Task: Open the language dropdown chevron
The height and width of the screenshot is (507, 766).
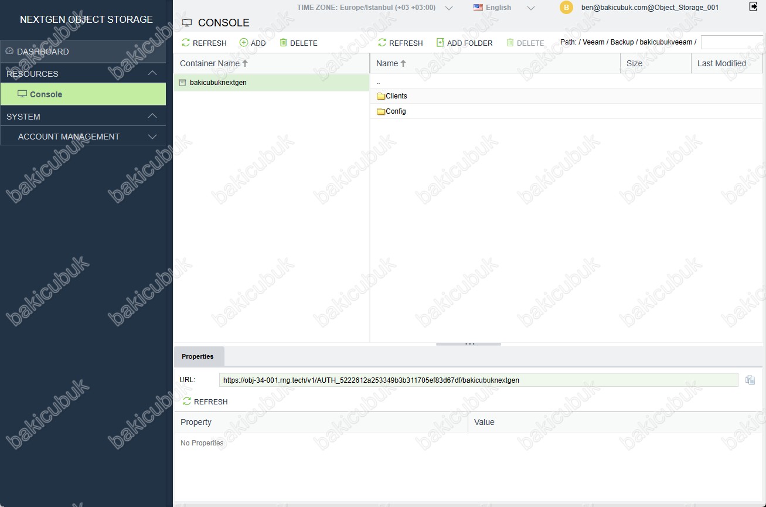Action: pyautogui.click(x=531, y=8)
